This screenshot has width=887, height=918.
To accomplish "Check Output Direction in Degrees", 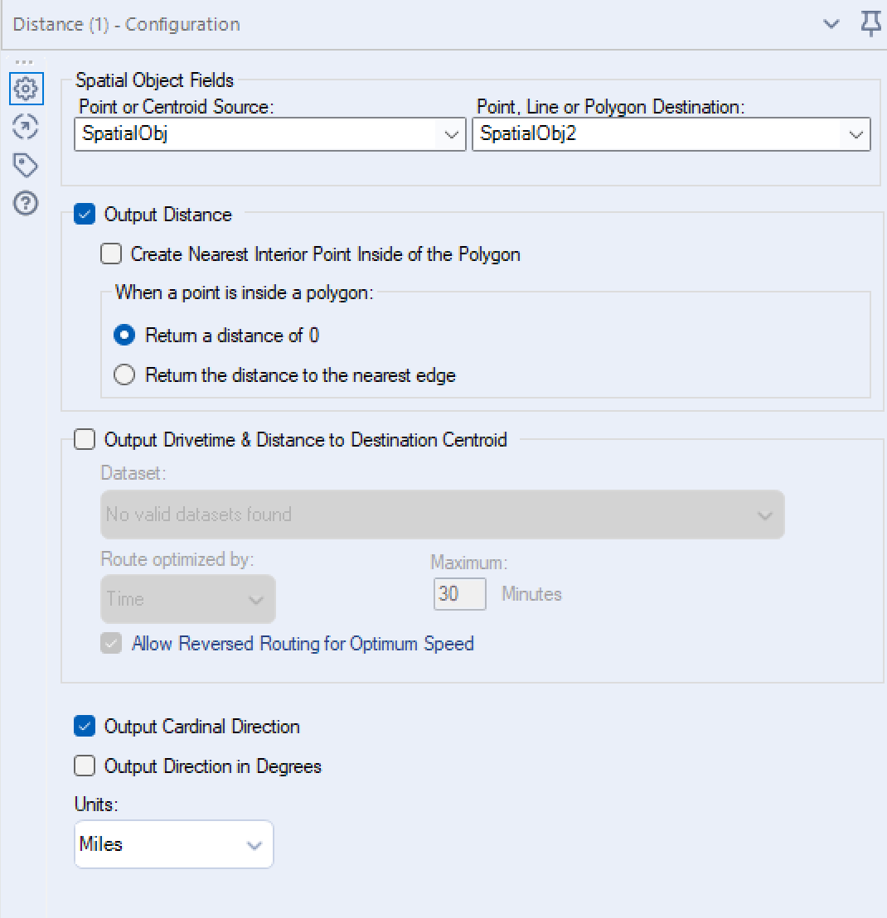I will pyautogui.click(x=85, y=766).
